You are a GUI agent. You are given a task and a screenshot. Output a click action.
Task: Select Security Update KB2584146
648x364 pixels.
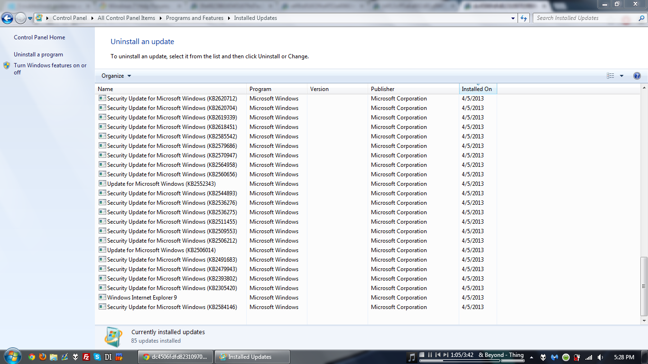297,307
